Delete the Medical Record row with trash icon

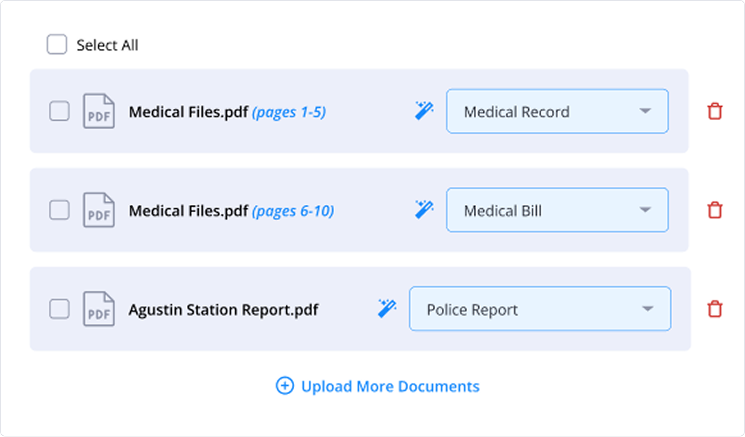point(715,112)
